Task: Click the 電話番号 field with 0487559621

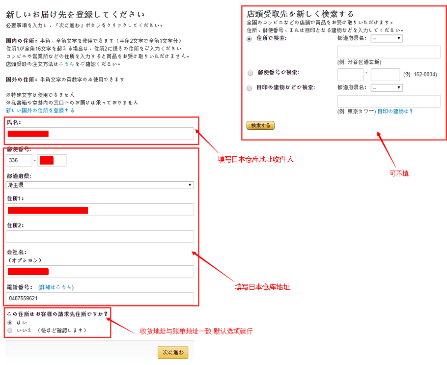Action: click(100, 298)
